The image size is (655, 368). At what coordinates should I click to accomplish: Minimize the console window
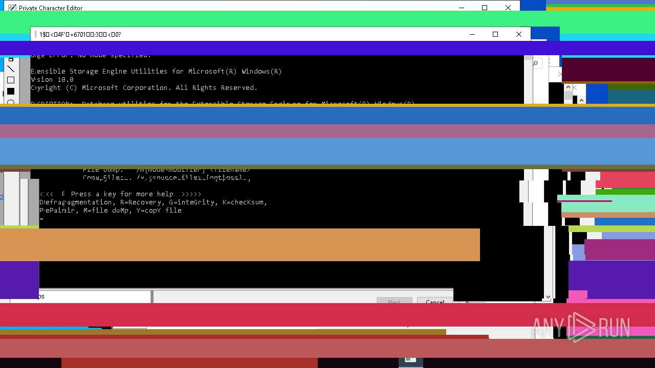tap(472, 34)
